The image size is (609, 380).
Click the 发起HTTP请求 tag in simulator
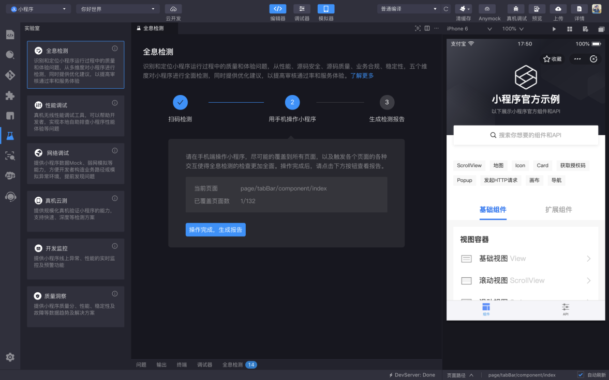pos(500,180)
